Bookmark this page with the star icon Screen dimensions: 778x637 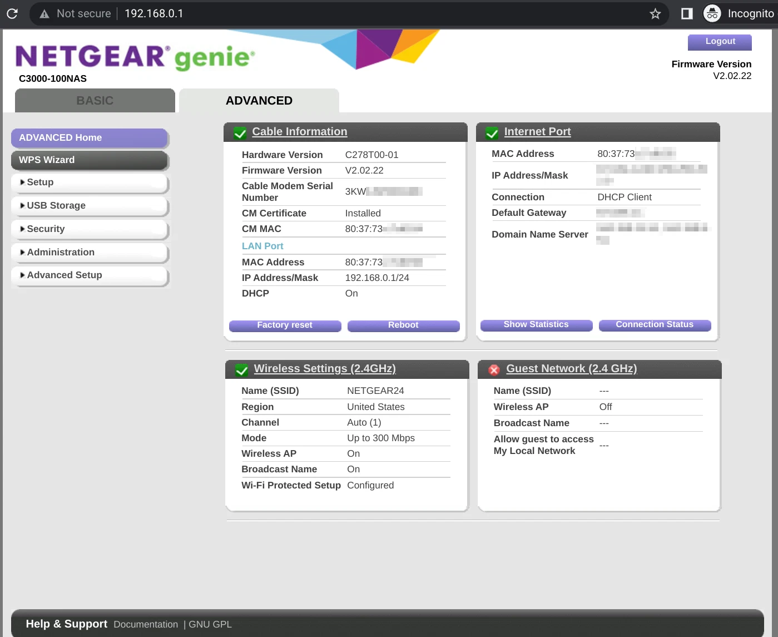pyautogui.click(x=655, y=14)
